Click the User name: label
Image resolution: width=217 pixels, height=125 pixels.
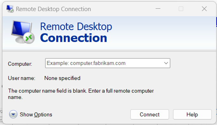coord(22,78)
